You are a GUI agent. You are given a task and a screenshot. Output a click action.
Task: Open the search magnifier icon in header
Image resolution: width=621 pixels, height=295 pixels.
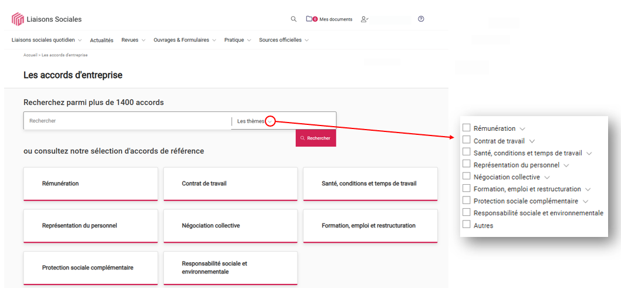(293, 19)
